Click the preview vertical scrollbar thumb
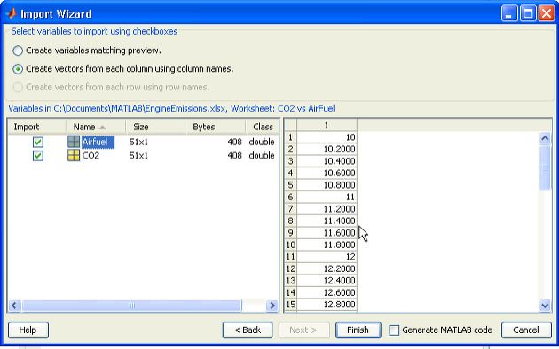Image resolution: width=559 pixels, height=349 pixels. click(x=545, y=167)
